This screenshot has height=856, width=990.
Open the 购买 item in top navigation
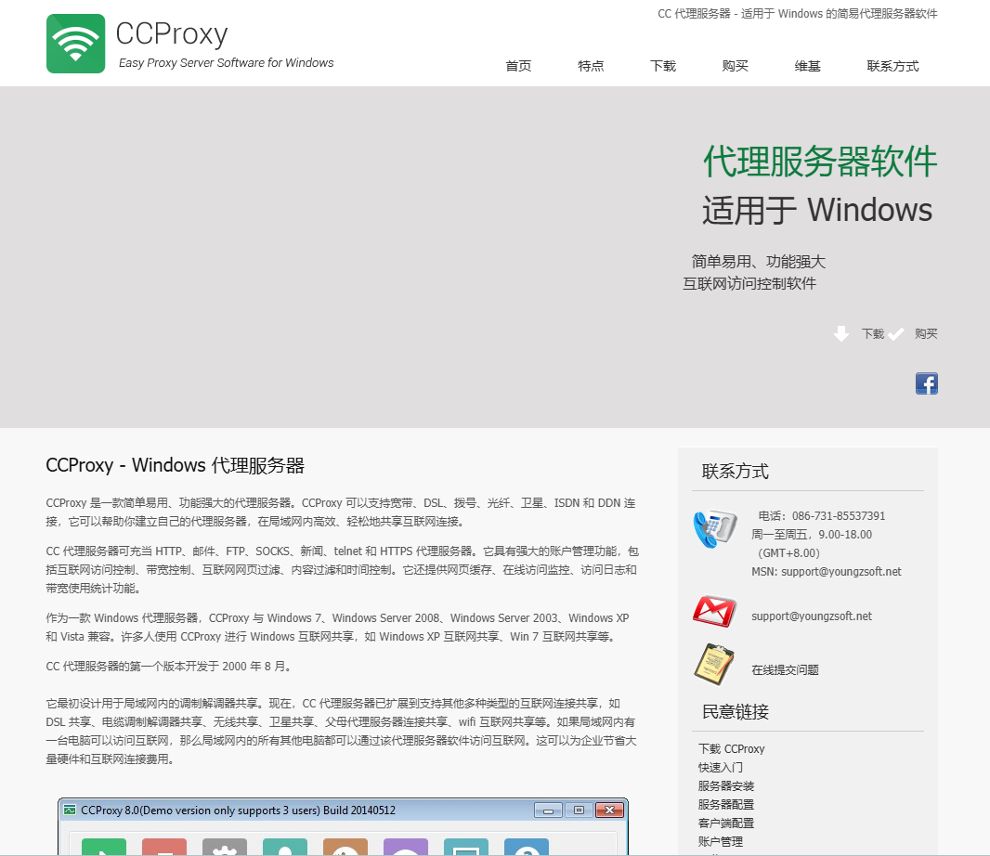tap(735, 66)
